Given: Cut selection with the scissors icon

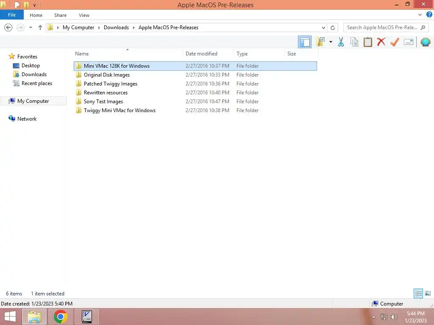Looking at the screenshot, I should [341, 42].
